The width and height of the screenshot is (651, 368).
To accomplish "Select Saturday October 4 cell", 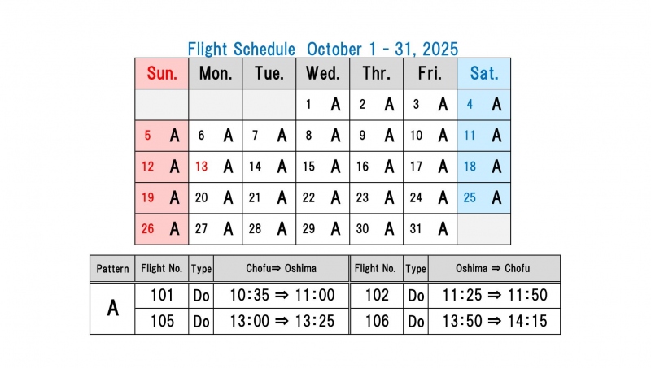I will point(484,104).
